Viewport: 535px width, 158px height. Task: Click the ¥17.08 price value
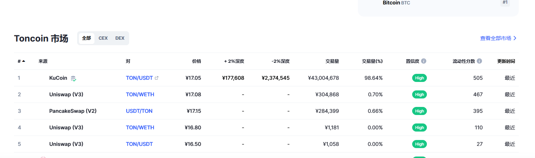193,94
